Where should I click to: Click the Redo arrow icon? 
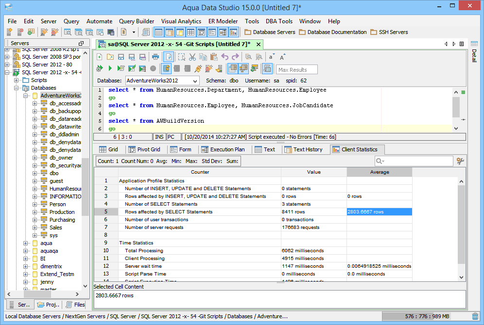click(235, 57)
